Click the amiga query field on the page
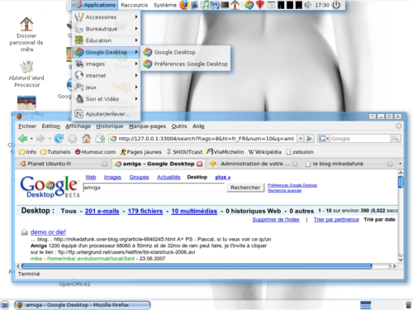413x310 pixels. 154,188
